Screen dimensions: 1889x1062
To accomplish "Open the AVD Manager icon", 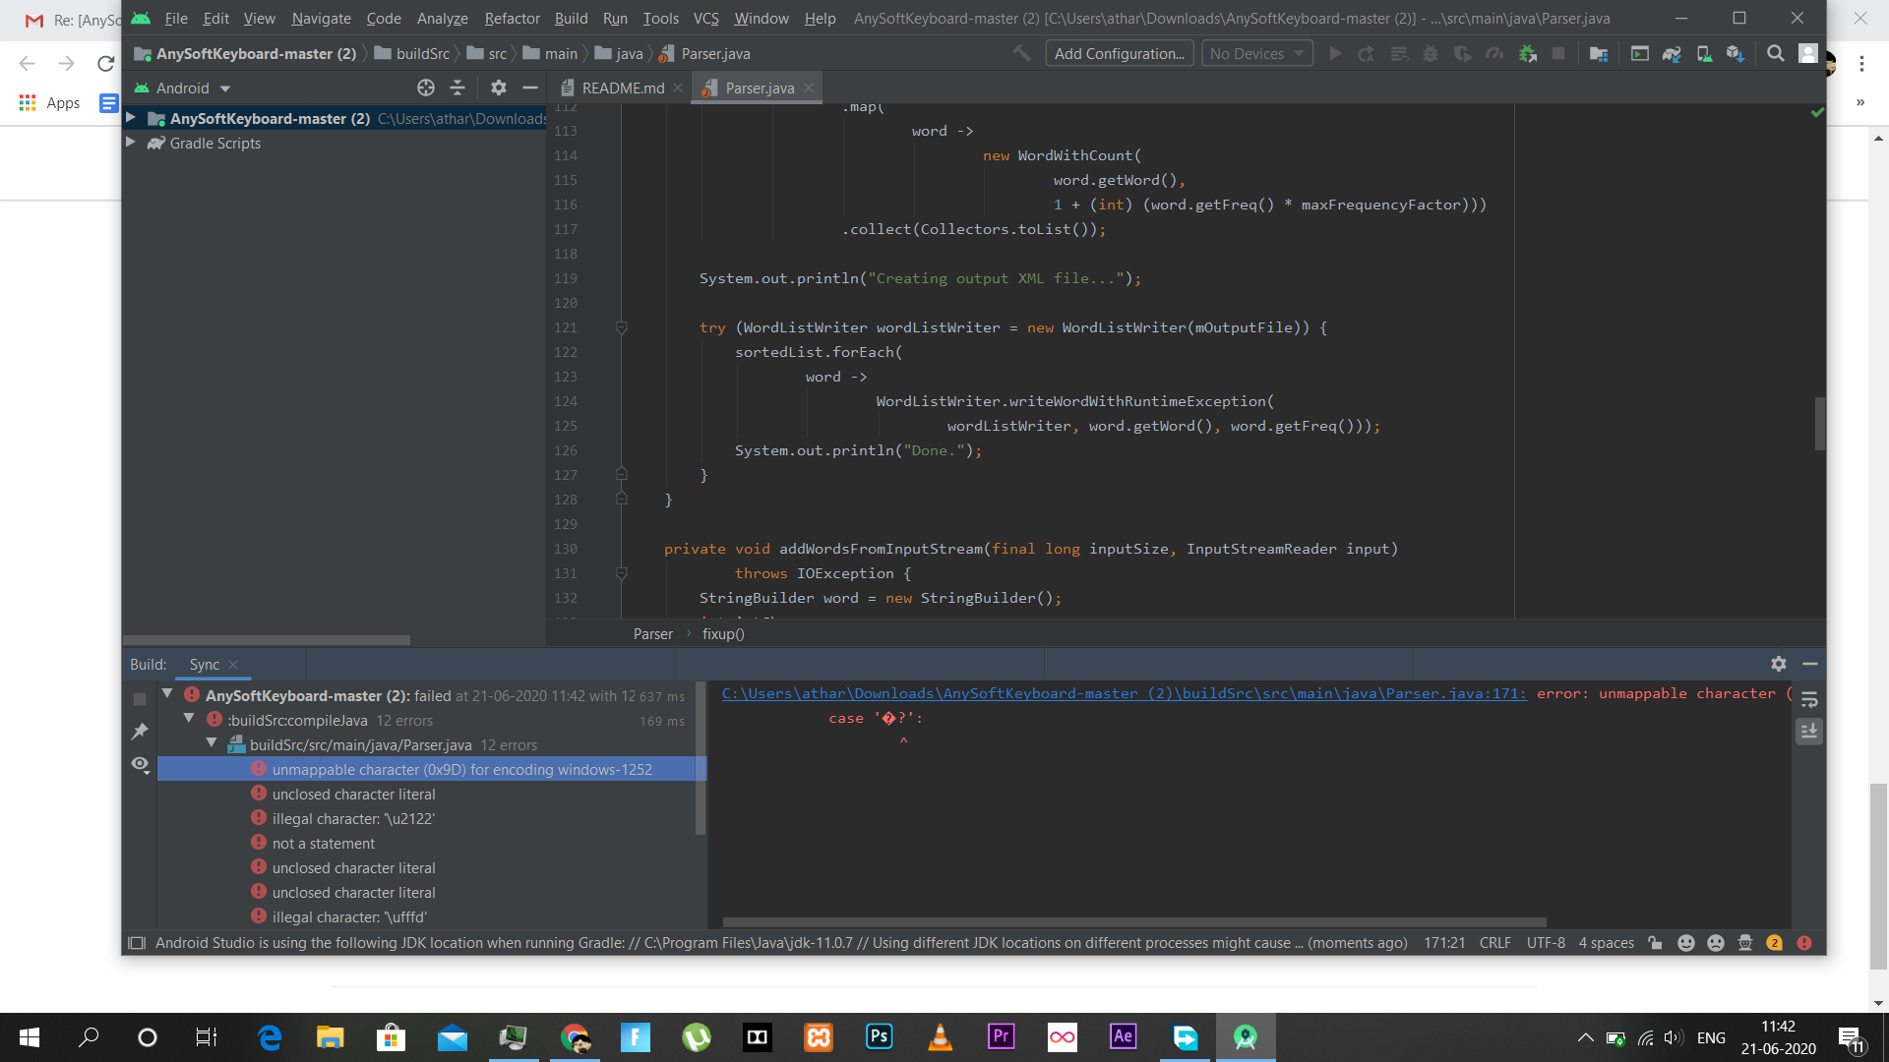I will pyautogui.click(x=1704, y=54).
